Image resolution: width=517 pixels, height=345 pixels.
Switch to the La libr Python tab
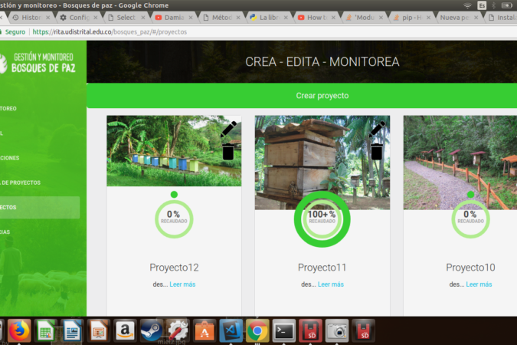(x=269, y=18)
